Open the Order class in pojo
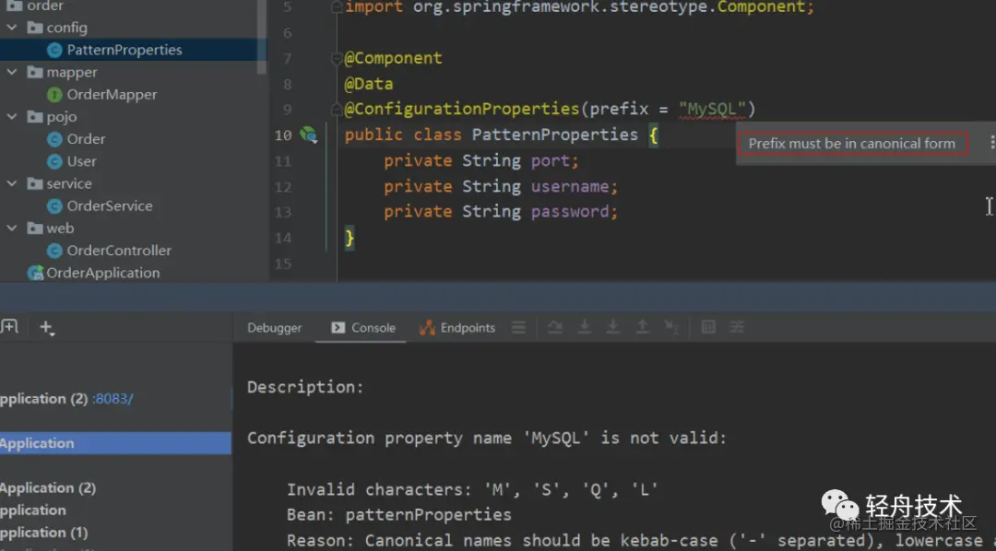The image size is (996, 551). 86,139
